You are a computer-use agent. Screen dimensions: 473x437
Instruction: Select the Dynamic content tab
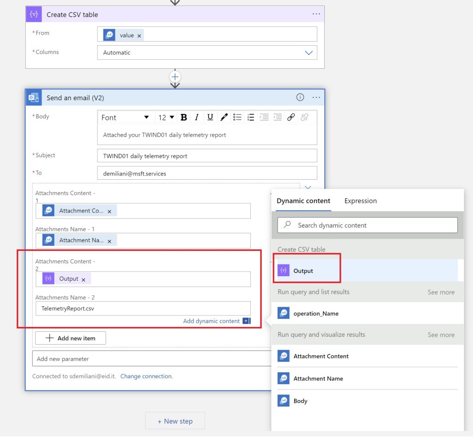point(303,201)
